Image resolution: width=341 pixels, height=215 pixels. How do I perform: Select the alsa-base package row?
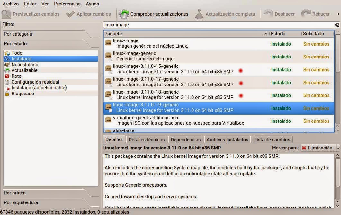[x=219, y=130]
